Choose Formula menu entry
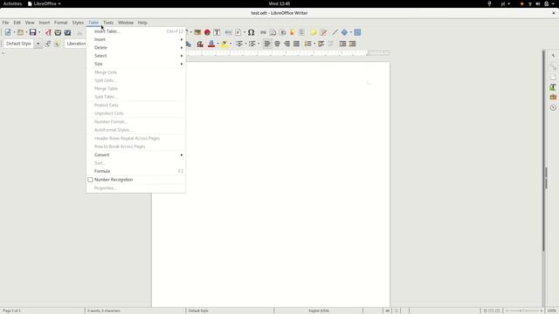 (x=136, y=171)
